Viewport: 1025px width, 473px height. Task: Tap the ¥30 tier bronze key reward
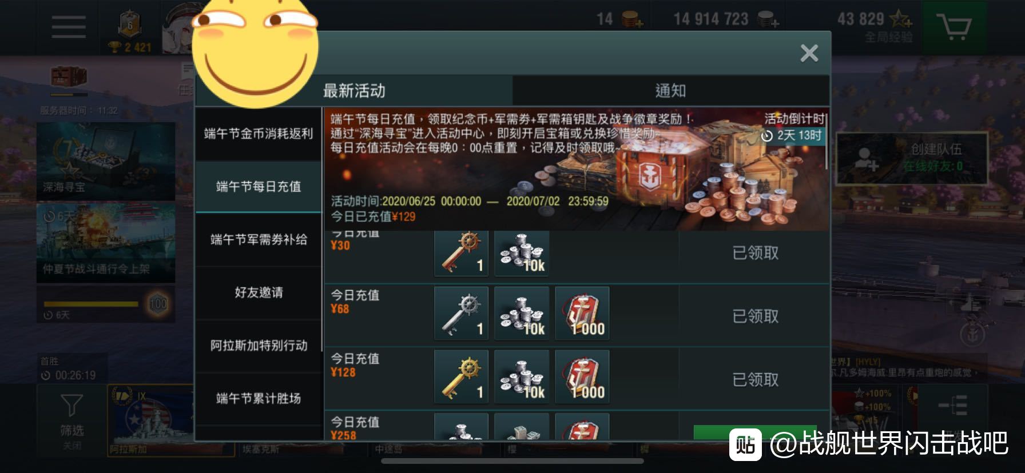tap(461, 254)
